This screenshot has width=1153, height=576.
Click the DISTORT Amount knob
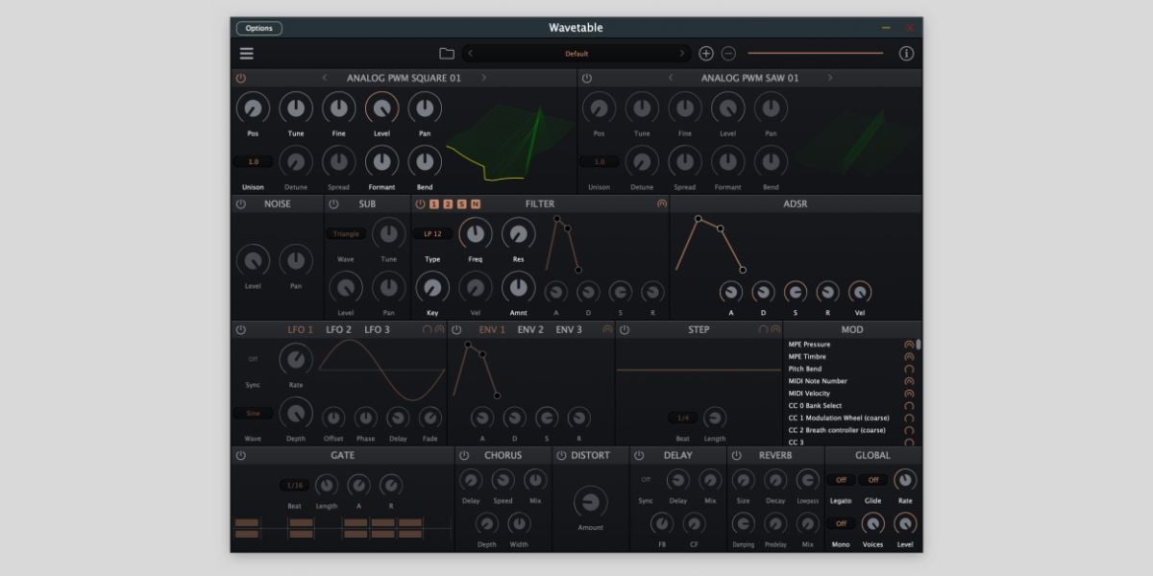590,502
